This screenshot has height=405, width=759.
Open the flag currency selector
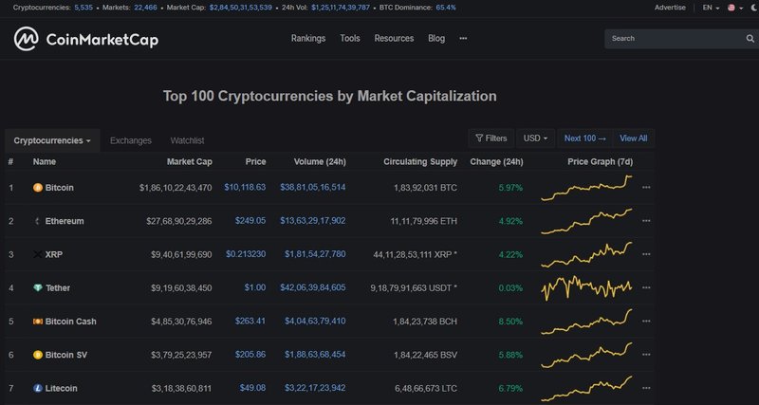click(x=734, y=8)
